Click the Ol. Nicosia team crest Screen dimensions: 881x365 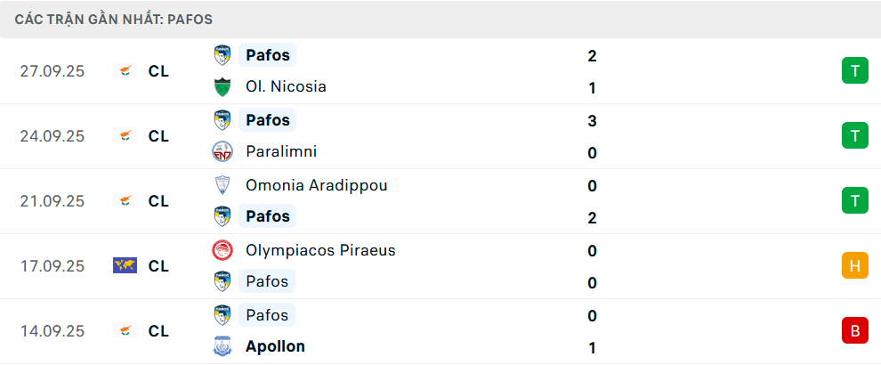coord(222,87)
